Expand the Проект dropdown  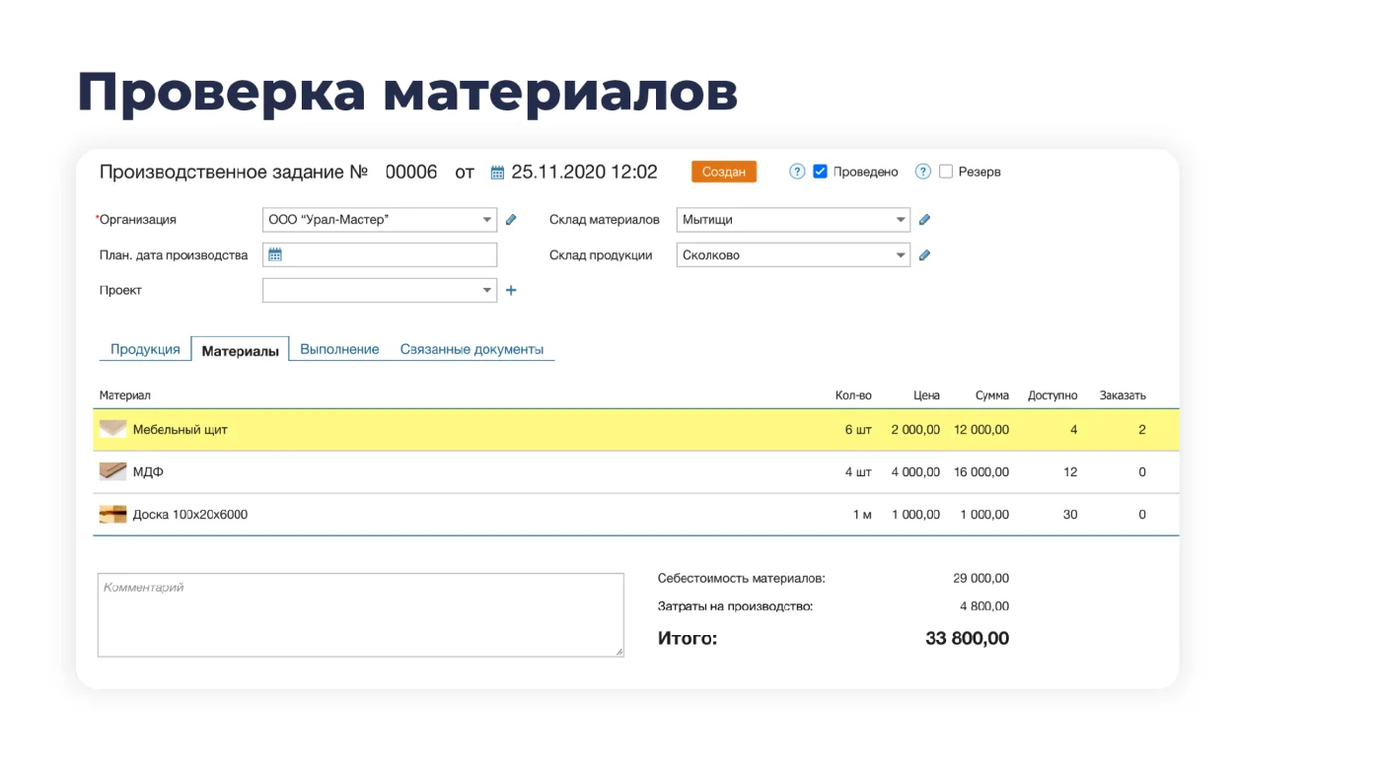pos(380,290)
